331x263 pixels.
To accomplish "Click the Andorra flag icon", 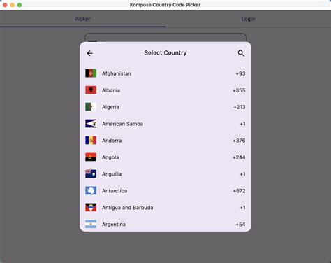I will (91, 141).
